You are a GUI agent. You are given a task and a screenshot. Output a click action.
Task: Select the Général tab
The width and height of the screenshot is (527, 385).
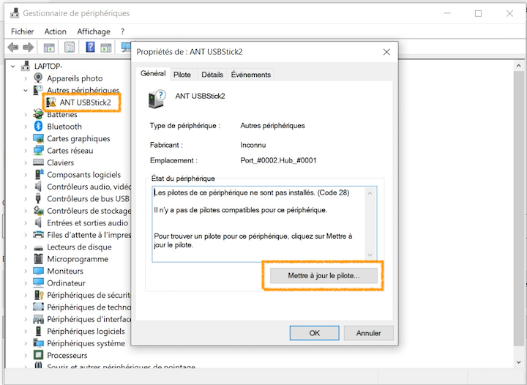153,73
